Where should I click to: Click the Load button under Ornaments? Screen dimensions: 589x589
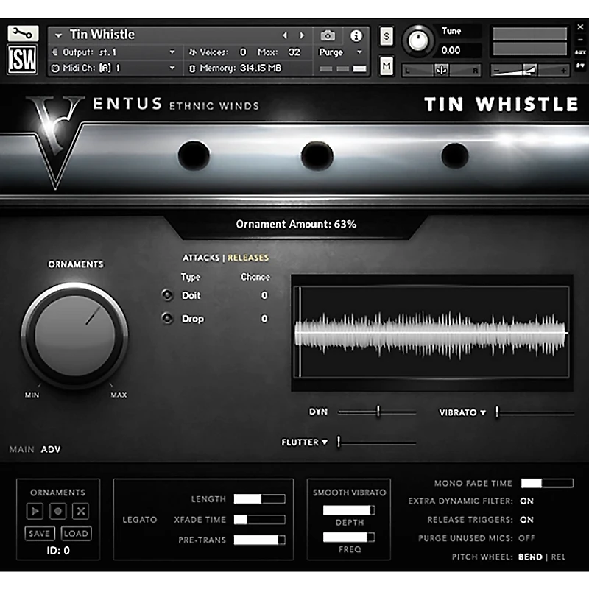[x=76, y=533]
